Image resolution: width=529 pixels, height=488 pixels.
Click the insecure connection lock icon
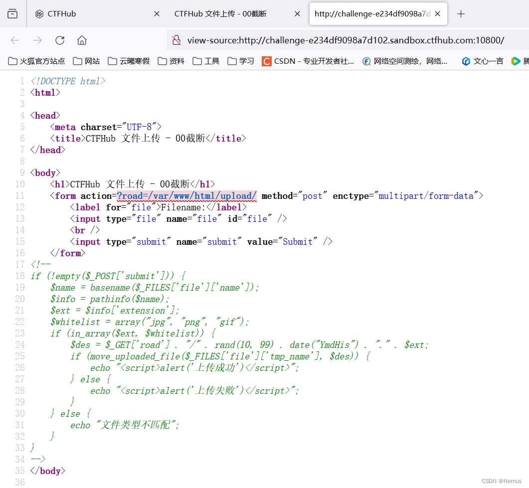(x=176, y=40)
